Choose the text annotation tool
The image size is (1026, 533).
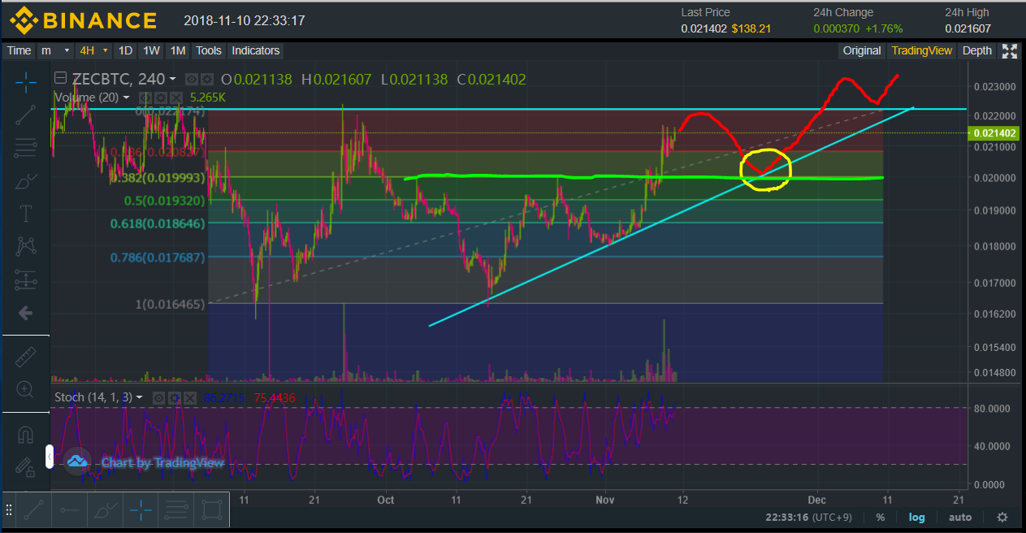tap(25, 214)
